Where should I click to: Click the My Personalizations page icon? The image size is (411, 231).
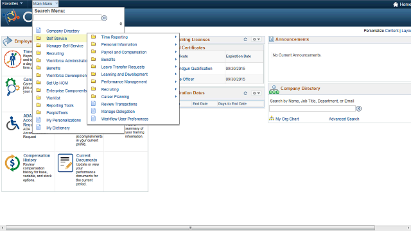(39, 120)
